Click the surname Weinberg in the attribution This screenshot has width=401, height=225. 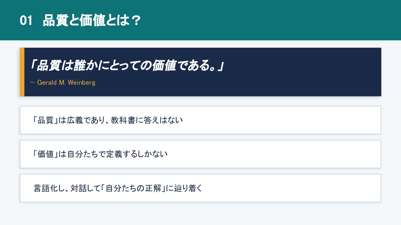pos(81,82)
